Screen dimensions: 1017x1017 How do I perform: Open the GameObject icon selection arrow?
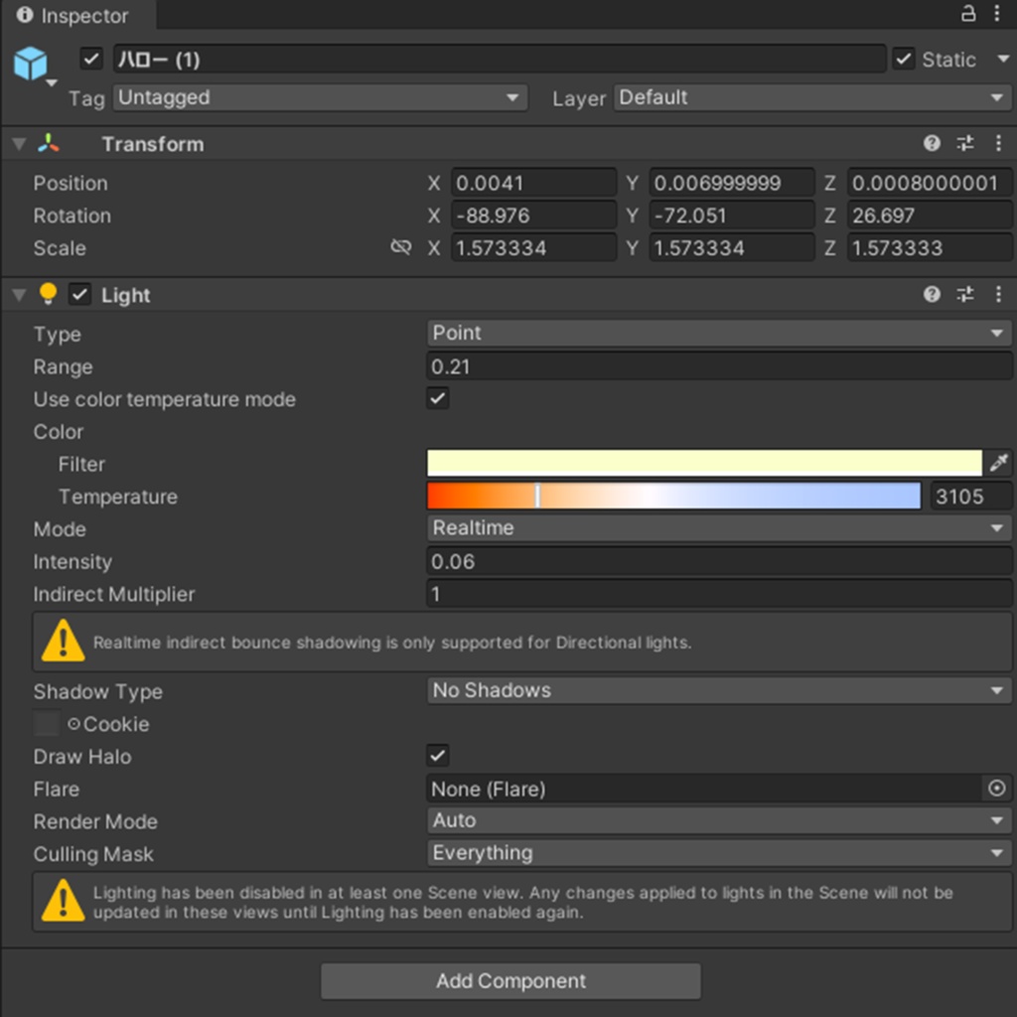[52, 83]
